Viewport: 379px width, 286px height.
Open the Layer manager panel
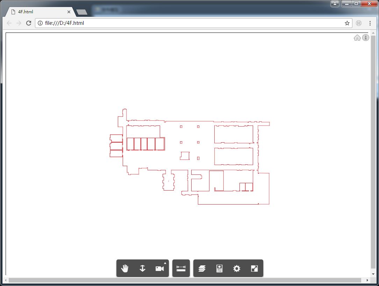coord(202,269)
